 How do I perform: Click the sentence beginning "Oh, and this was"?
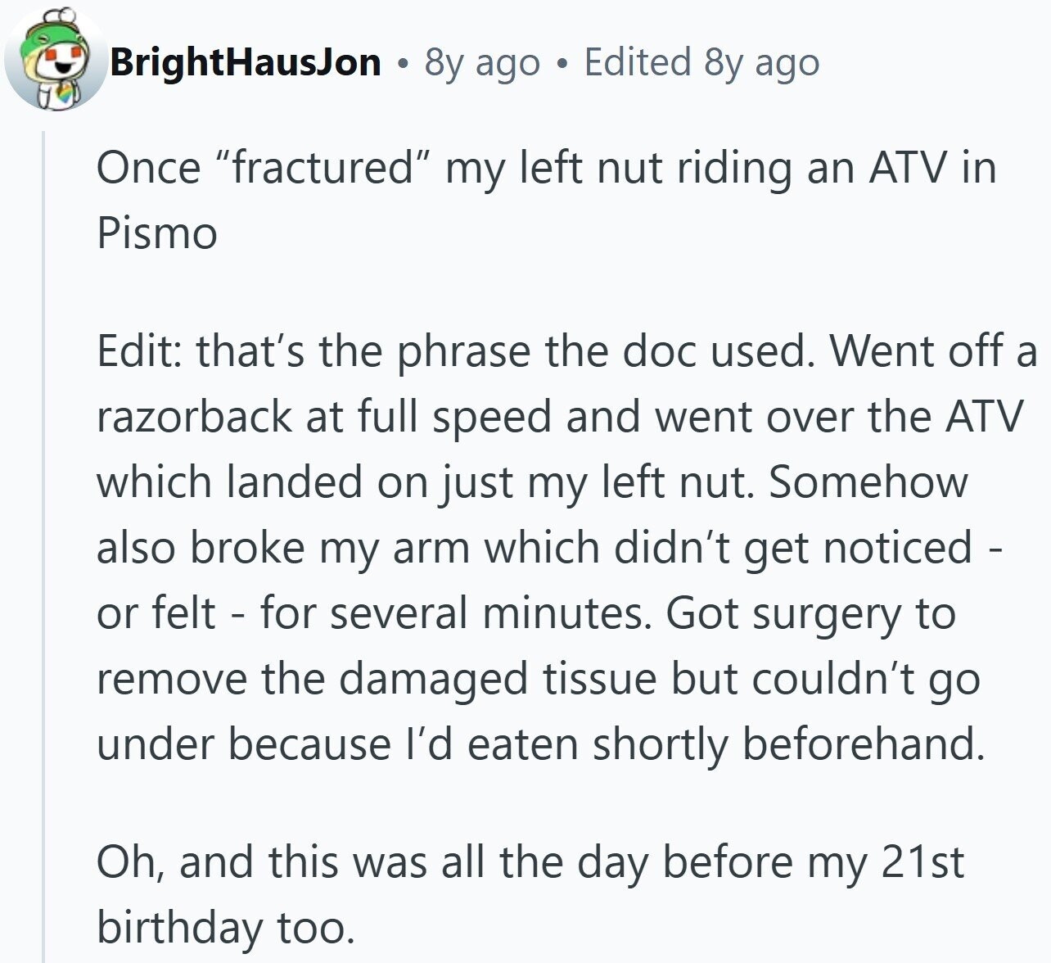coord(530,895)
